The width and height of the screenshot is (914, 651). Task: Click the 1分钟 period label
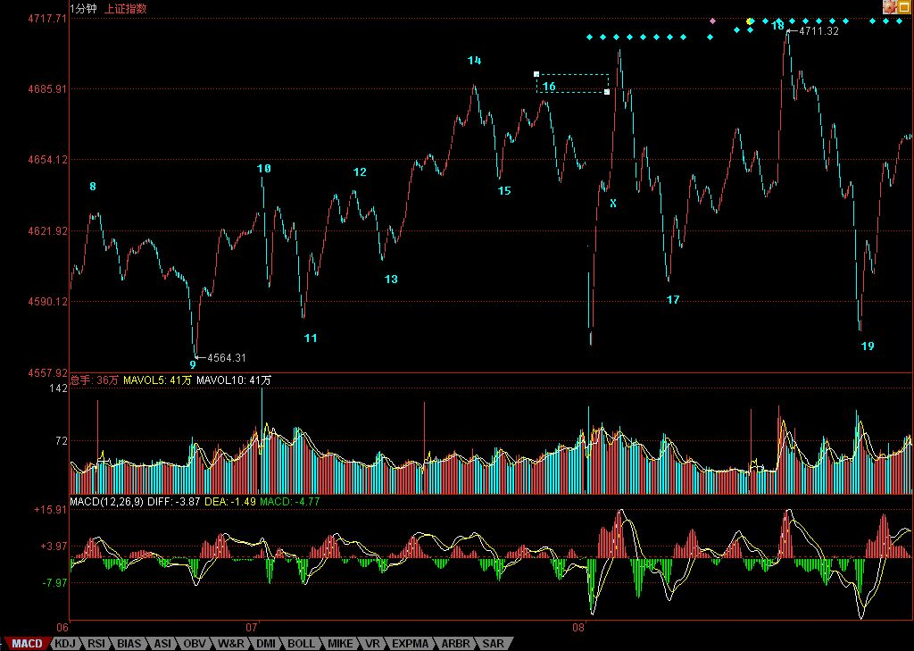pos(84,9)
